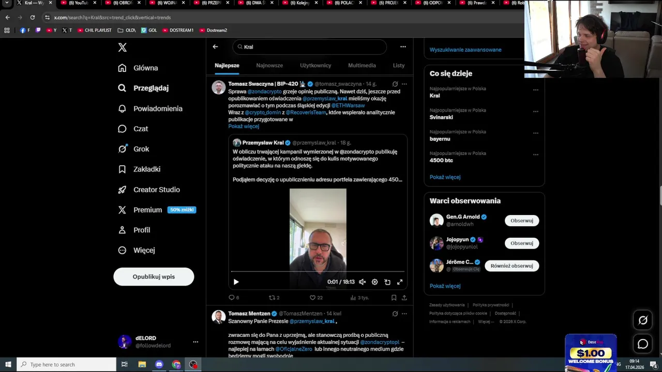The image size is (662, 372).
Task: Open Główna home page
Action: click(138, 68)
